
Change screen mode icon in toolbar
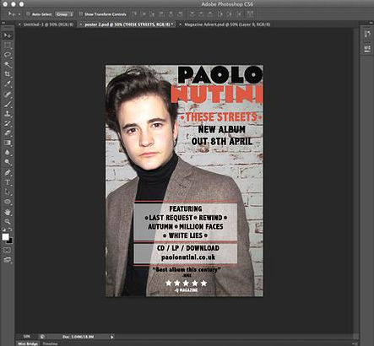[x=8, y=259]
